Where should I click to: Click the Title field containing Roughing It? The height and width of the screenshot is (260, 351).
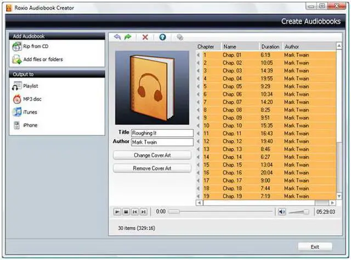click(x=162, y=133)
